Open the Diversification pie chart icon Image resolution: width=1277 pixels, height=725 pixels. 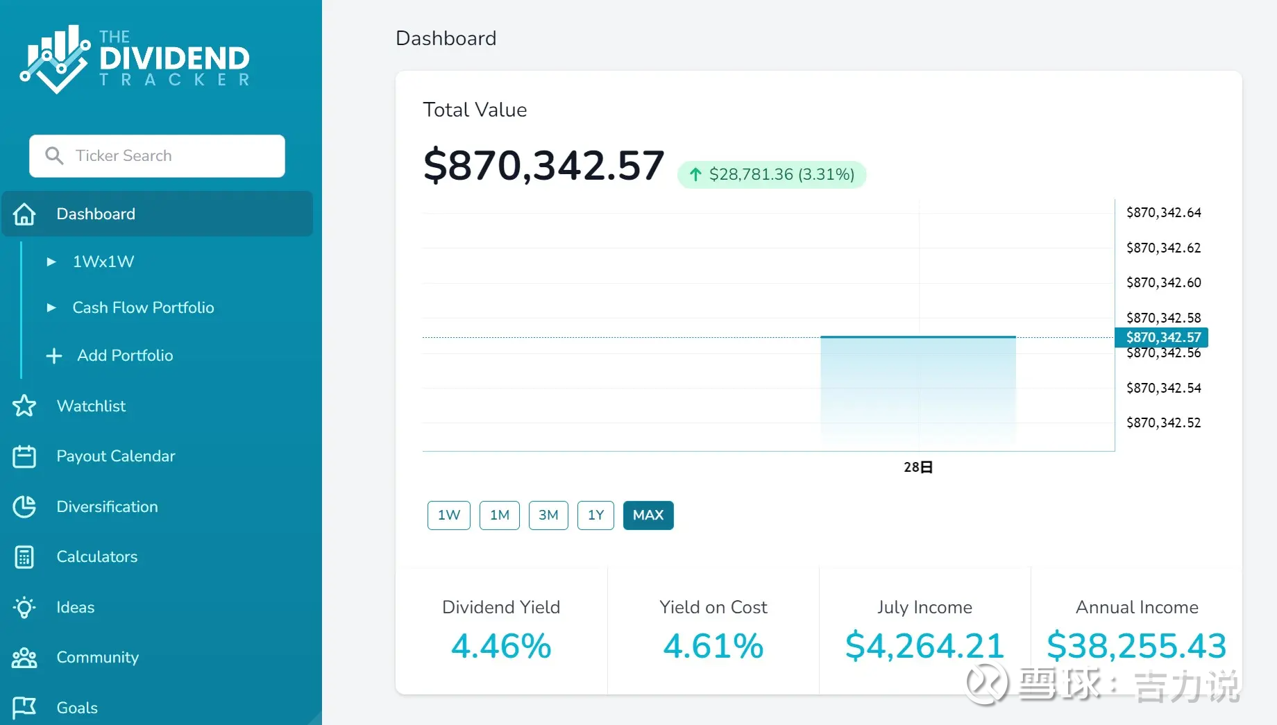pos(25,506)
